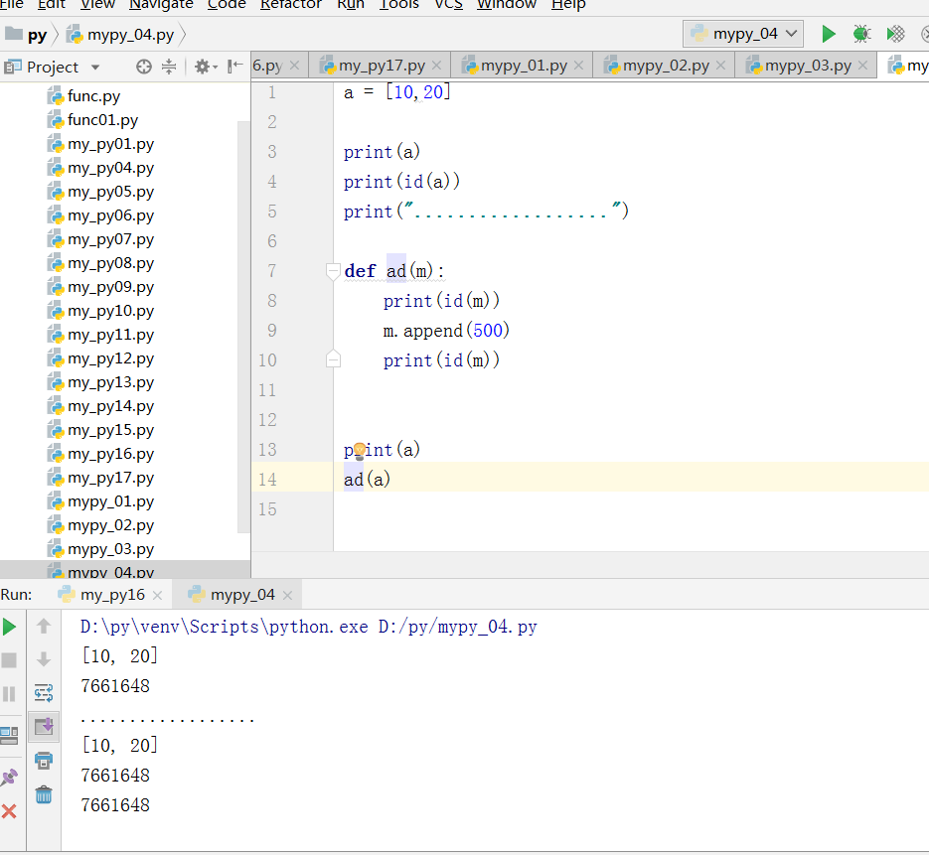Open the Project view selector dropdown

94,67
